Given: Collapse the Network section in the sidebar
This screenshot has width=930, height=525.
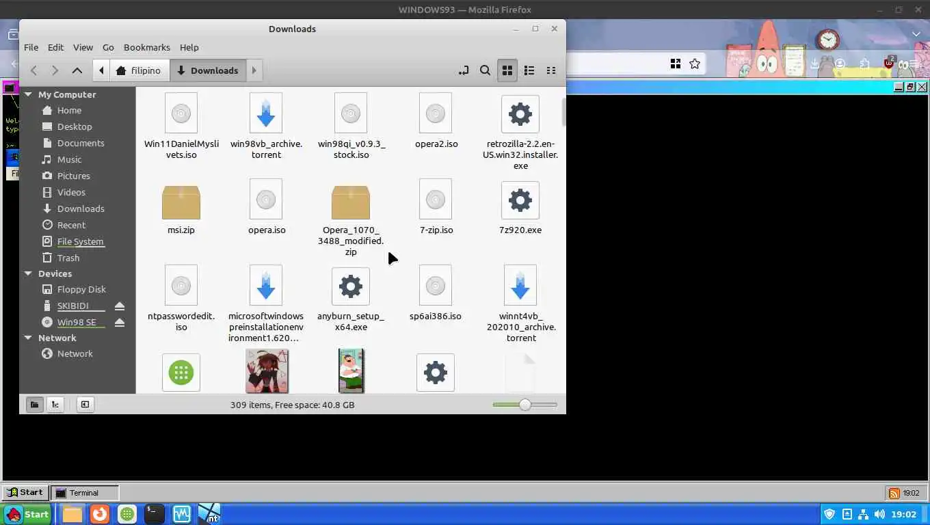Looking at the screenshot, I should (28, 338).
